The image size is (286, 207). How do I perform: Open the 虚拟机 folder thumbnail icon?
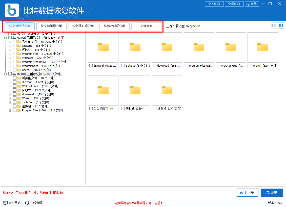(x=167, y=90)
